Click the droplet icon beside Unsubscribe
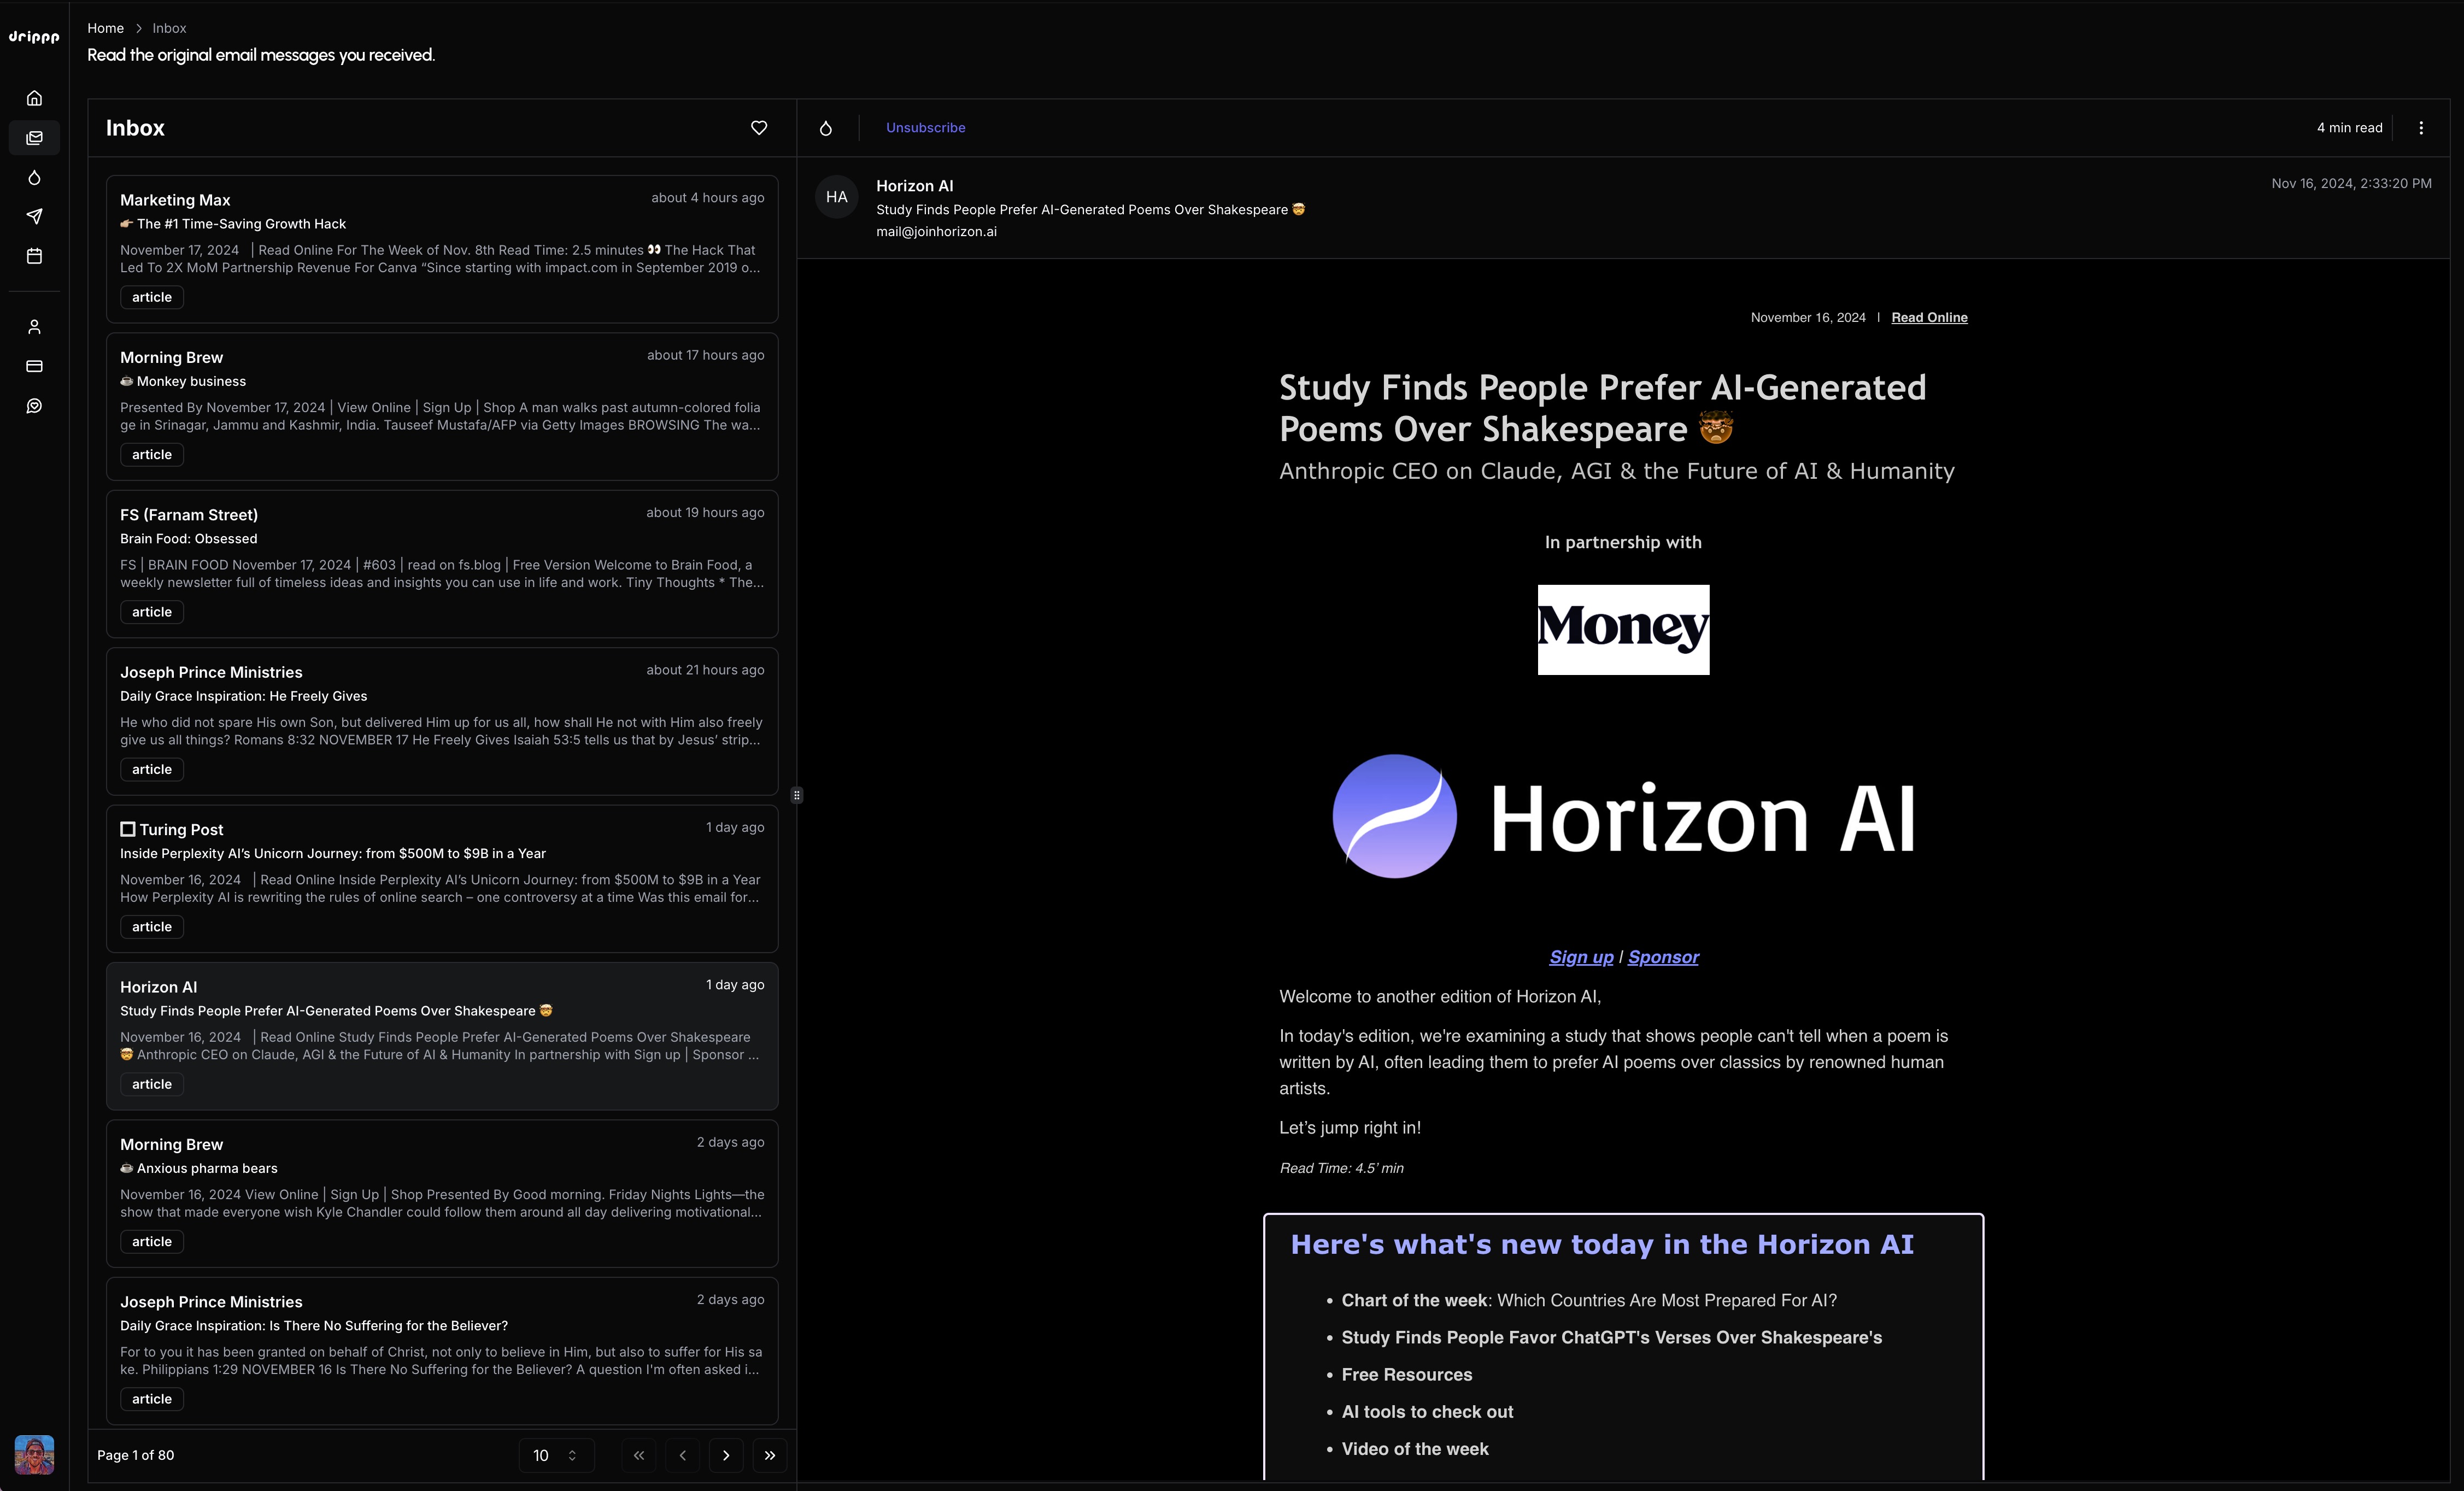 tap(826, 128)
